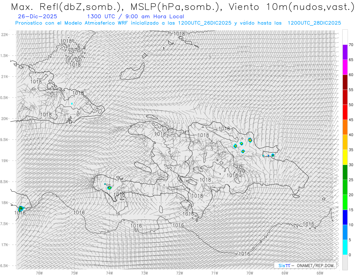The image size is (359, 277).
Task: Click the '71W' longitude label
Action: click(215, 273)
